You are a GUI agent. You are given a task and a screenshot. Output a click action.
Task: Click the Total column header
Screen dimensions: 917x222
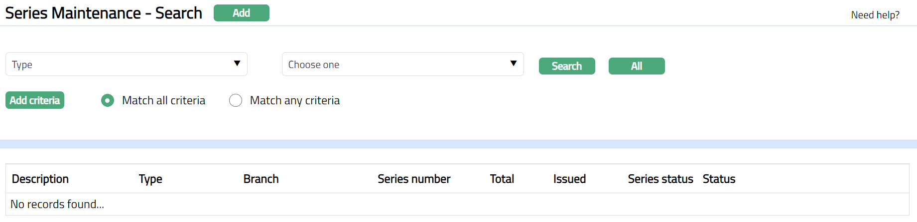(502, 179)
